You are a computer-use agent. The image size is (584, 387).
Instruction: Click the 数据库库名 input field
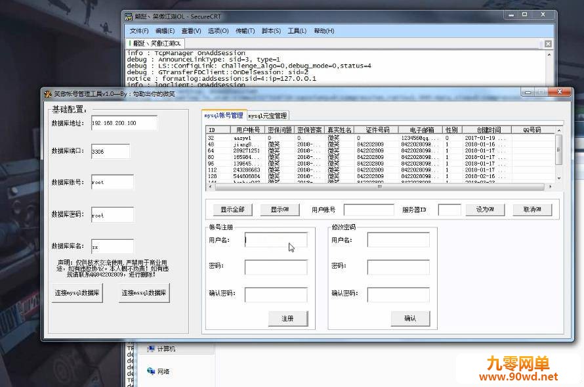(x=112, y=246)
